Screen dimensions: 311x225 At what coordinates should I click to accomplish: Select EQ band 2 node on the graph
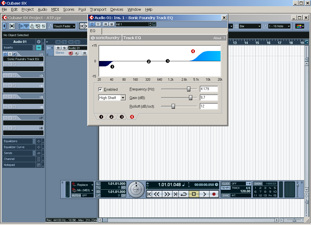pos(149,62)
